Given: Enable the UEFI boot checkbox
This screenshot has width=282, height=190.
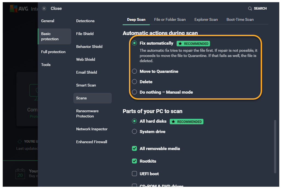Looking at the screenshot, I should click(134, 174).
